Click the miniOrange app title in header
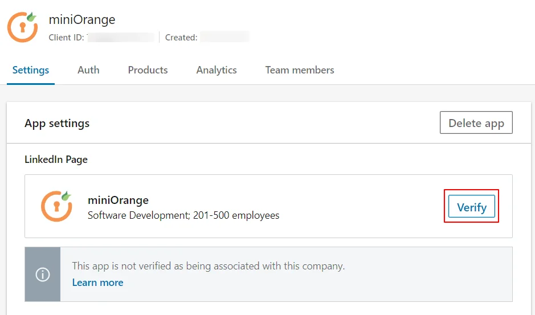The image size is (535, 315). (x=82, y=19)
